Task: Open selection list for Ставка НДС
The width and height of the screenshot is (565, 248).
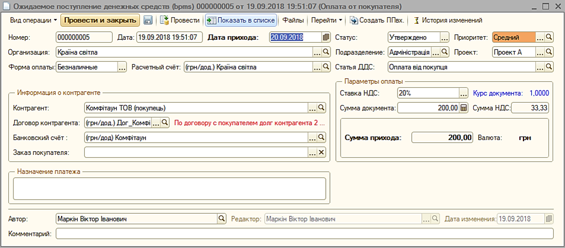Action: pos(464,93)
